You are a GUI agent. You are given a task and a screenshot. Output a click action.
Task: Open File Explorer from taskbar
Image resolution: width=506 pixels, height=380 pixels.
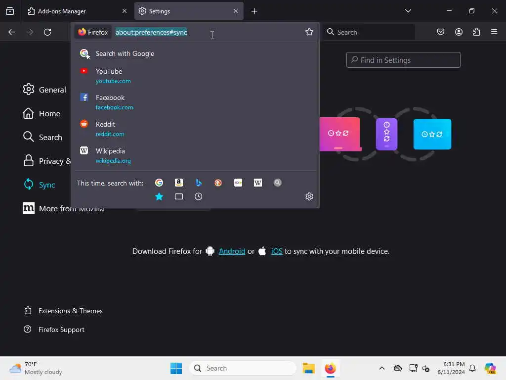click(x=308, y=368)
